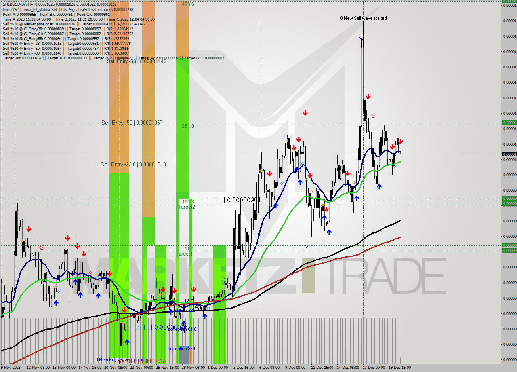Click the Target1 label

[x=184, y=254]
